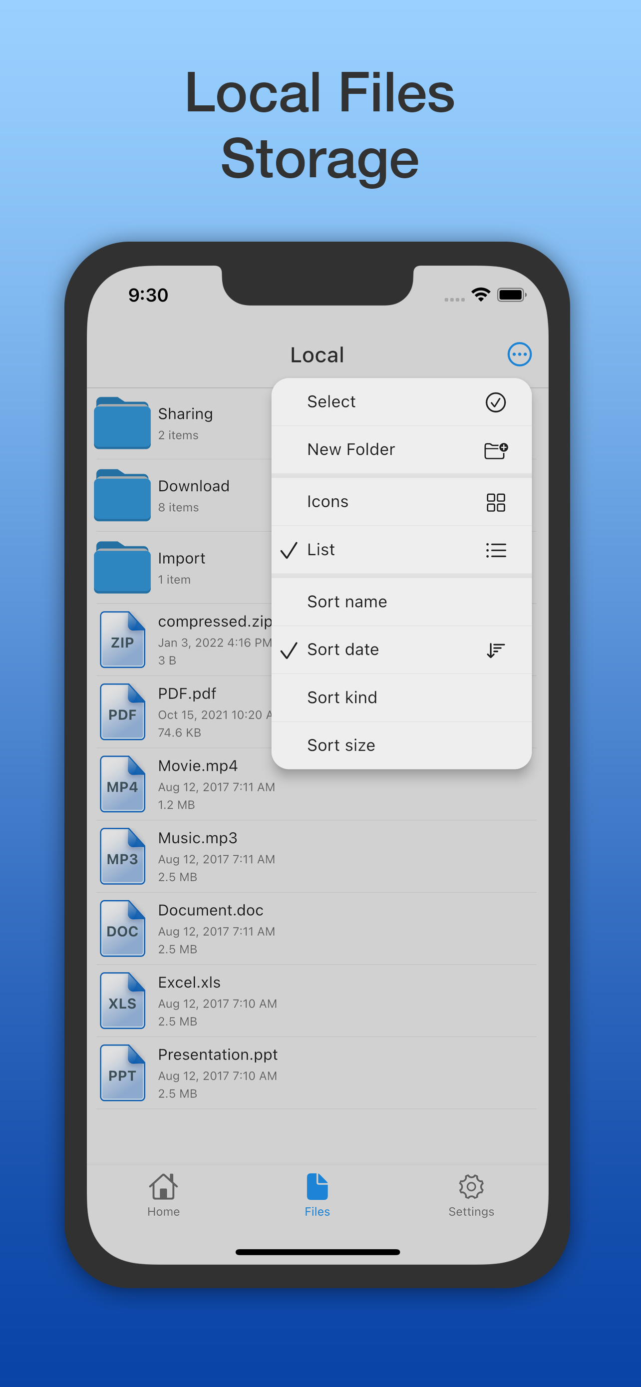Click the '74.6 KB' size text
Screen dimensions: 641x1387
(179, 733)
